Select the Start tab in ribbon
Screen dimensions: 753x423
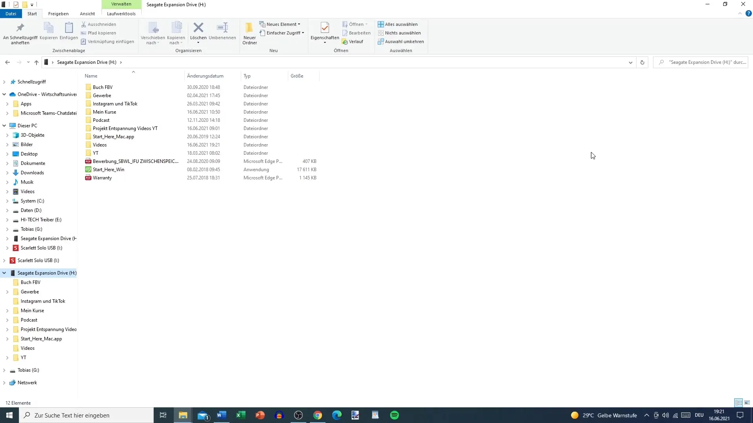(x=32, y=13)
